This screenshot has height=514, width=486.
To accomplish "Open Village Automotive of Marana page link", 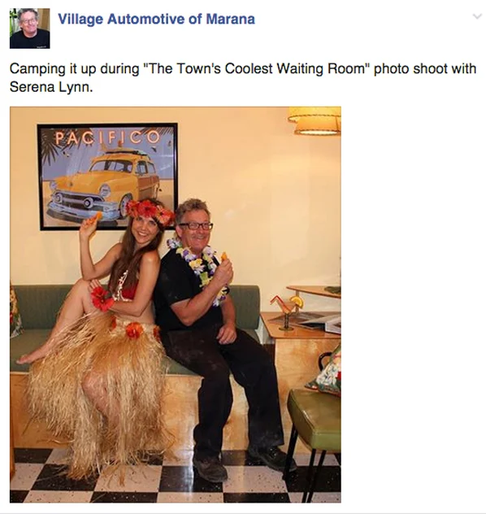I will [x=157, y=19].
